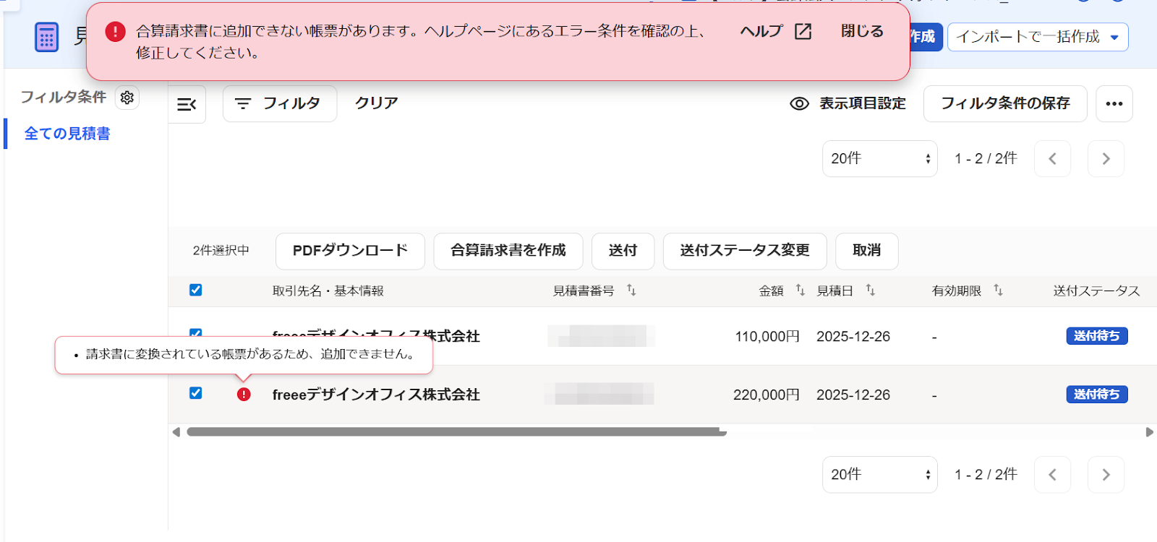Click the external link icon beside ヘルプ
The height and width of the screenshot is (542, 1157).
tap(803, 31)
